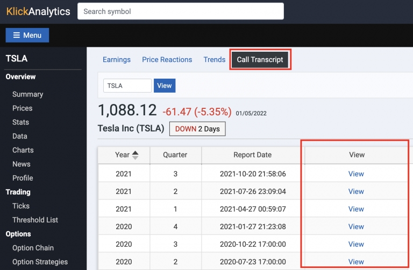413x270 pixels.
Task: Click the blue View button beside ticker
Action: click(165, 86)
